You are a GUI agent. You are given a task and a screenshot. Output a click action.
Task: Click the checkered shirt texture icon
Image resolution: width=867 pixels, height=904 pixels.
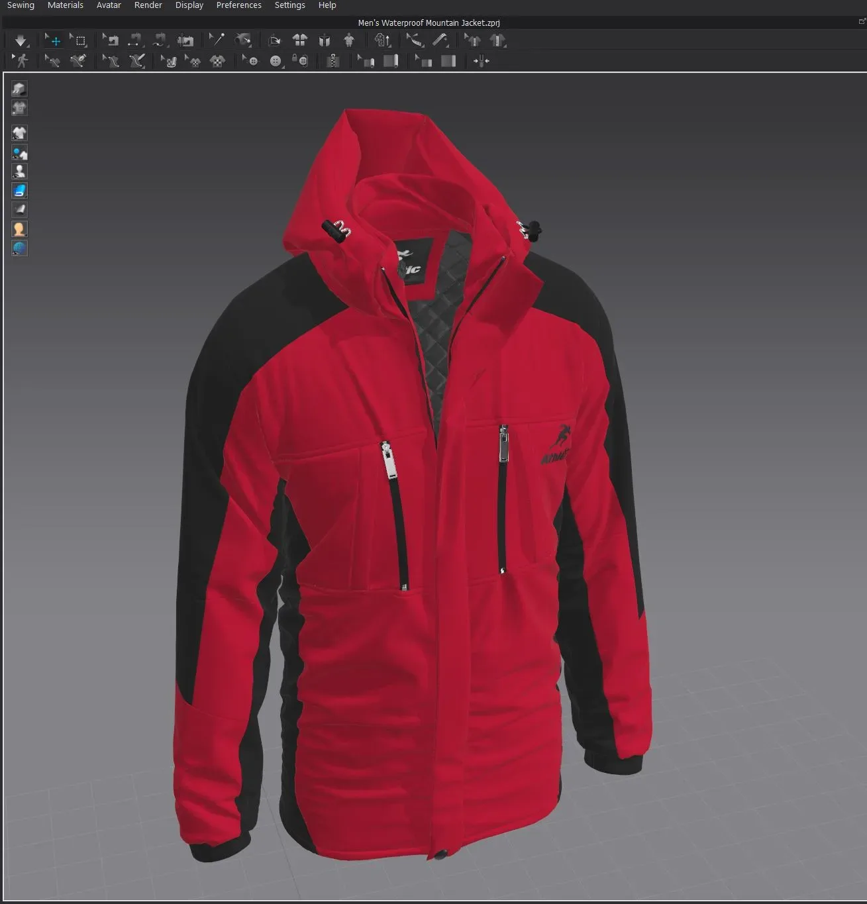coord(217,61)
